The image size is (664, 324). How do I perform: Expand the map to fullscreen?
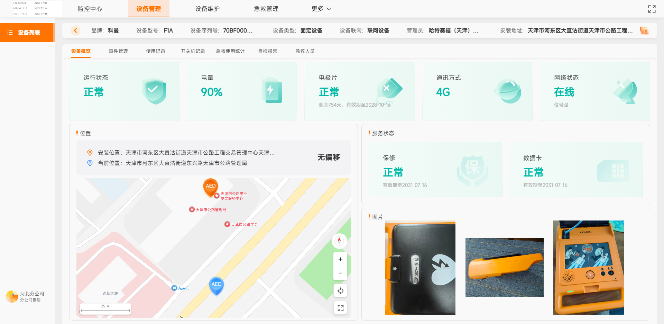point(340,308)
